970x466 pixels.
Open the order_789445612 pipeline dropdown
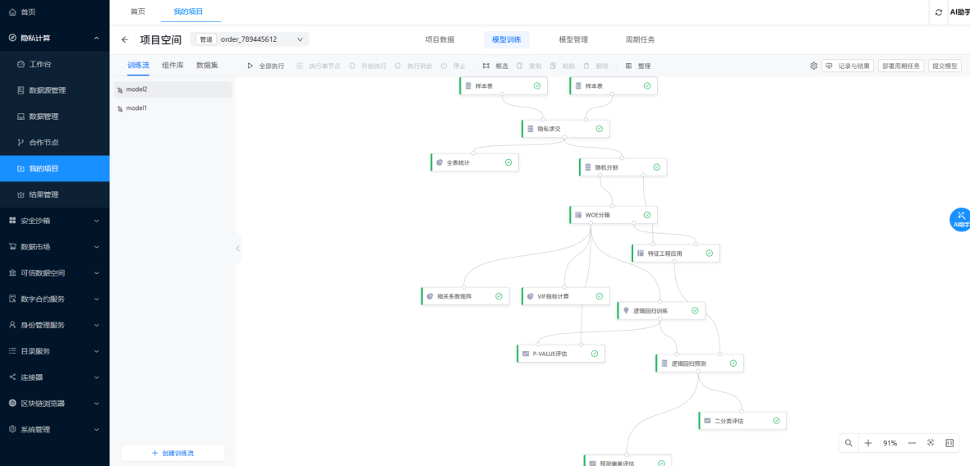coord(250,39)
